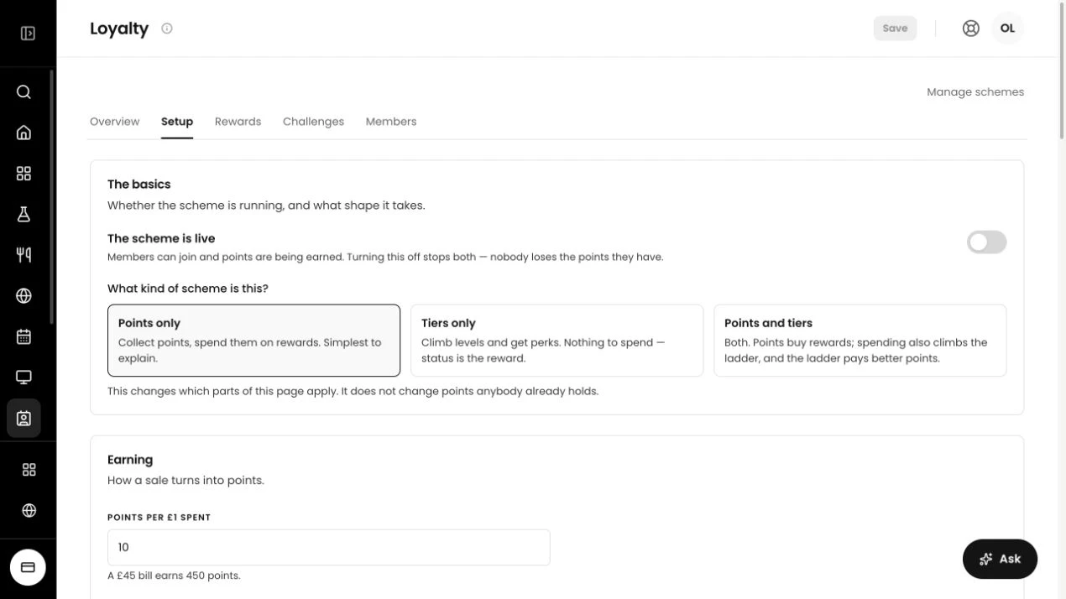This screenshot has width=1066, height=599.
Task: Open the OL user avatar menu
Action: pyautogui.click(x=1007, y=29)
